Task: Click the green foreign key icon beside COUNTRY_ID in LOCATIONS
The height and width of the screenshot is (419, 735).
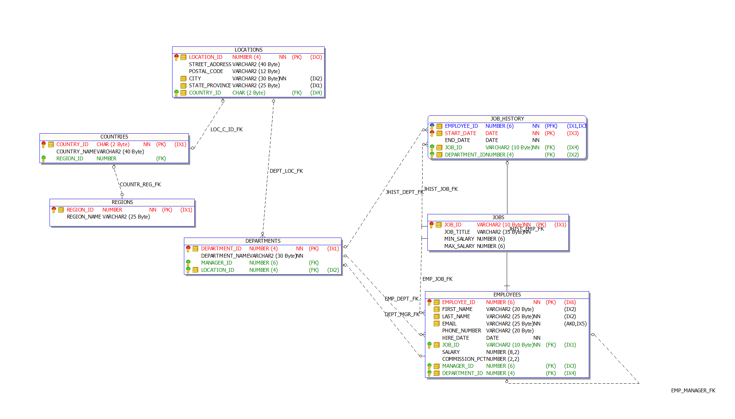Action: tap(176, 93)
